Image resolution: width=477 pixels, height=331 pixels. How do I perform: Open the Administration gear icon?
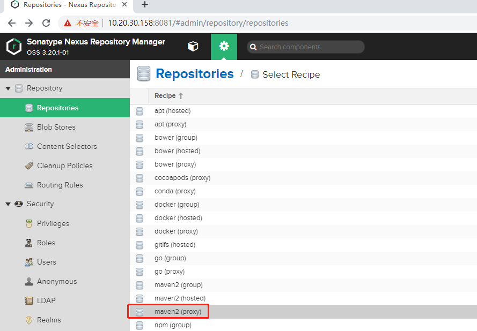(x=224, y=47)
